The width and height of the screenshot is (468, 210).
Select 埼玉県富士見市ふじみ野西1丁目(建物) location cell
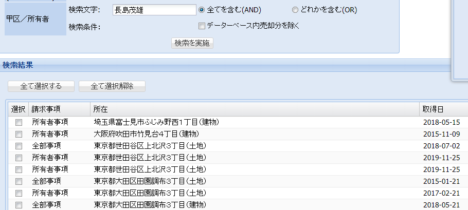(156, 122)
